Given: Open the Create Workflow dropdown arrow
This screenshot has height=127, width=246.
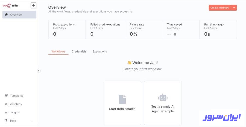Looking at the screenshot, I should pyautogui.click(x=234, y=8).
